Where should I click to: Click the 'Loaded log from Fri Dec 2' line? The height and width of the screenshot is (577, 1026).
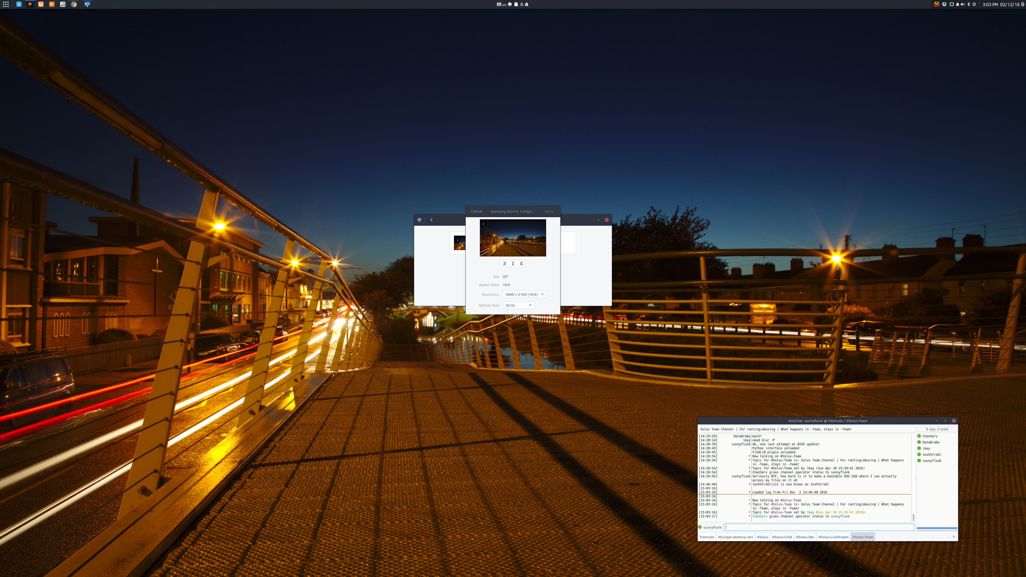[x=790, y=493]
